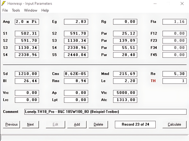Click the TH field with value 1
The image size is (189, 141).
click(x=175, y=81)
